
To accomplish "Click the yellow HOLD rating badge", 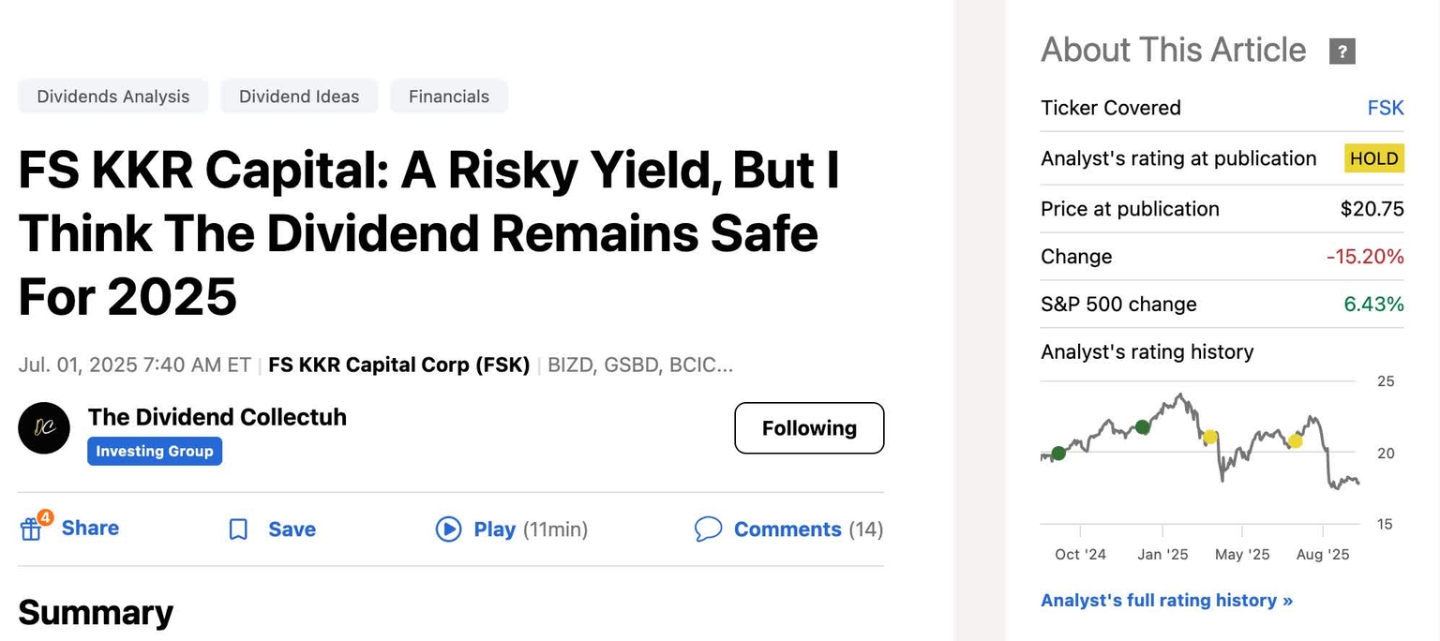I will pos(1372,158).
